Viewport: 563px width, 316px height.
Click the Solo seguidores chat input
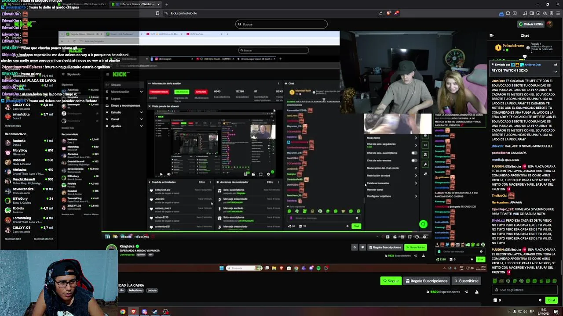(x=524, y=290)
